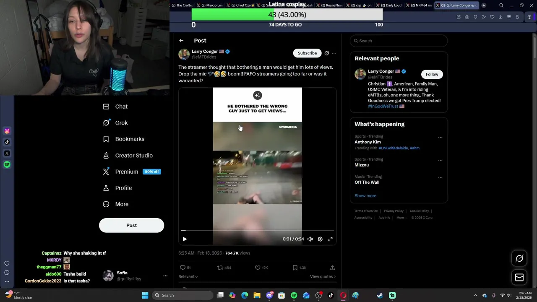The width and height of the screenshot is (537, 302).
Task: Open Bookmarks in the sidebar
Action: pos(123,139)
